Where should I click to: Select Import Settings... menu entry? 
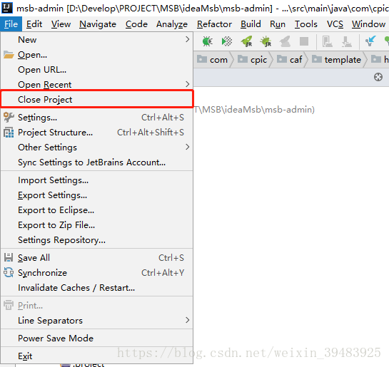click(97, 180)
